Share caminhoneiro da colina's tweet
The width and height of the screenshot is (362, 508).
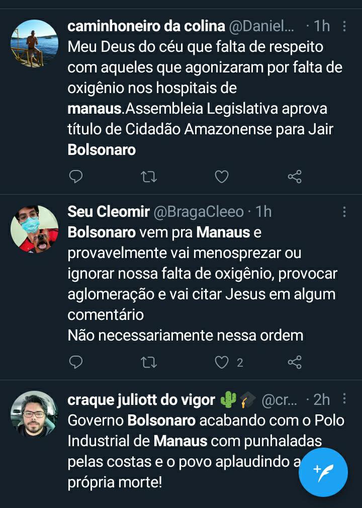[x=295, y=177]
